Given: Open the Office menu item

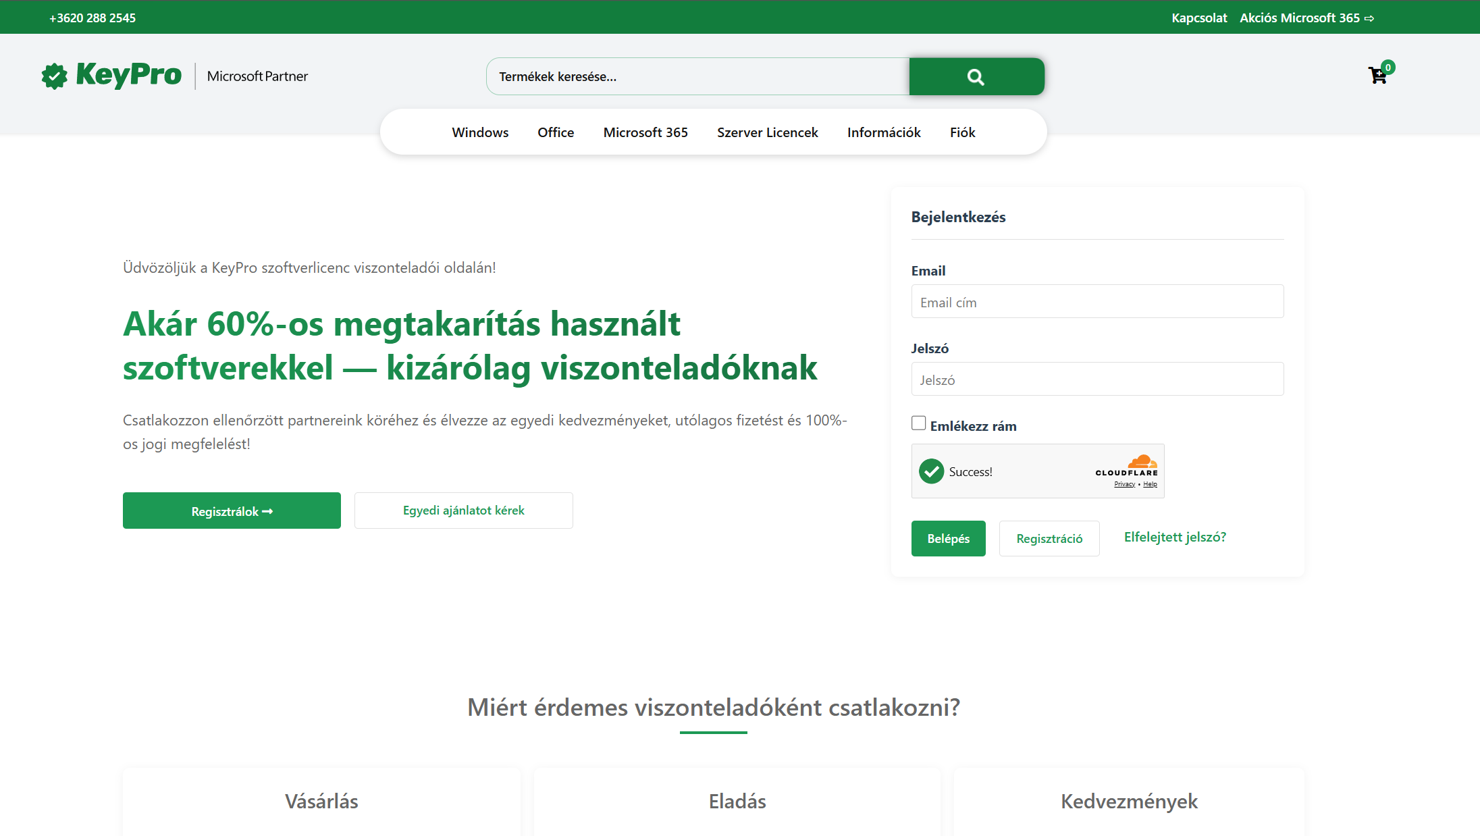Looking at the screenshot, I should (556, 132).
